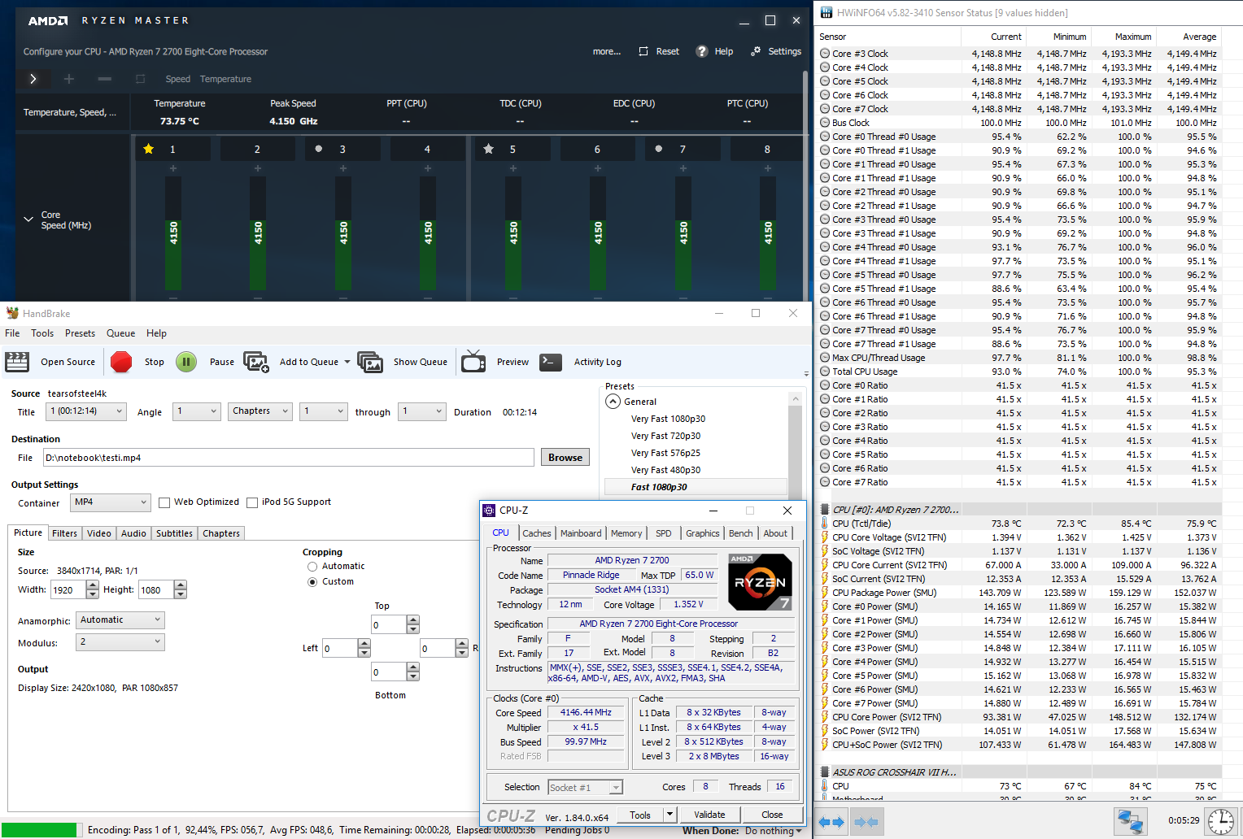Increment Bottom crop stepper
This screenshot has height=839, width=1243.
[413, 667]
